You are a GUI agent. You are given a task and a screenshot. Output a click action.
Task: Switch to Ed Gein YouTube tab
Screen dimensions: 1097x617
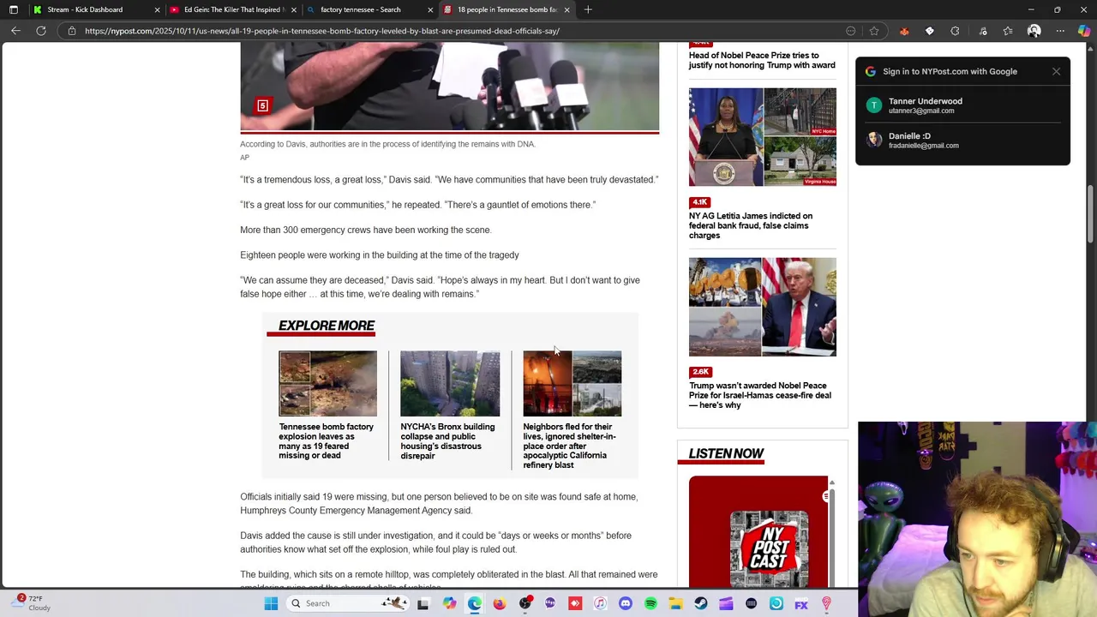[x=233, y=9]
